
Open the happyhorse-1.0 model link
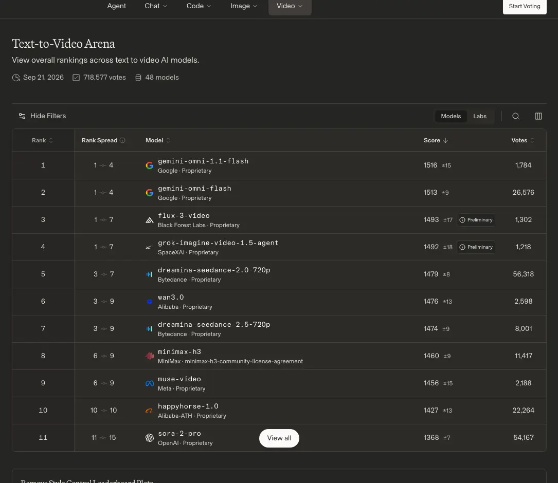[188, 406]
